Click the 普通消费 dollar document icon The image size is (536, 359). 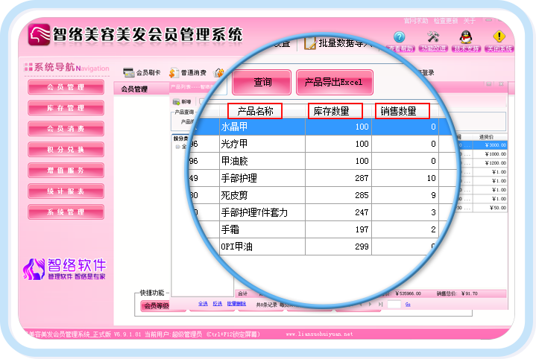173,72
